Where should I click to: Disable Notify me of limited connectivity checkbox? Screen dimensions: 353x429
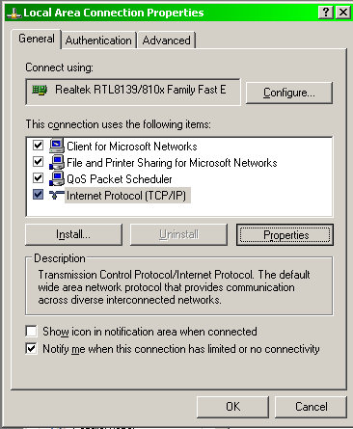31,349
